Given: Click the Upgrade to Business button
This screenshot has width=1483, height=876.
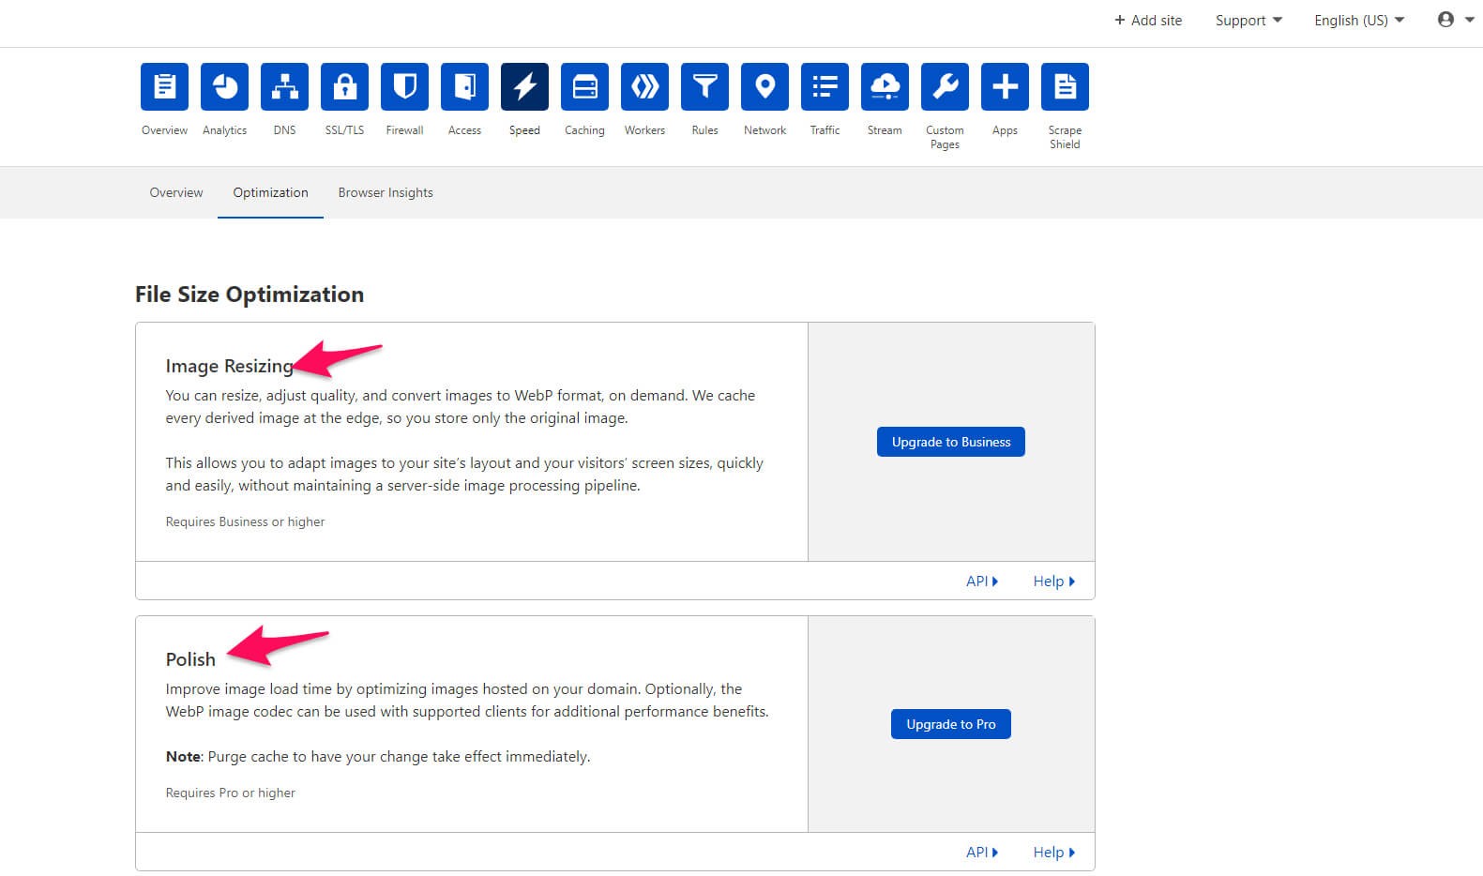Looking at the screenshot, I should click(951, 442).
